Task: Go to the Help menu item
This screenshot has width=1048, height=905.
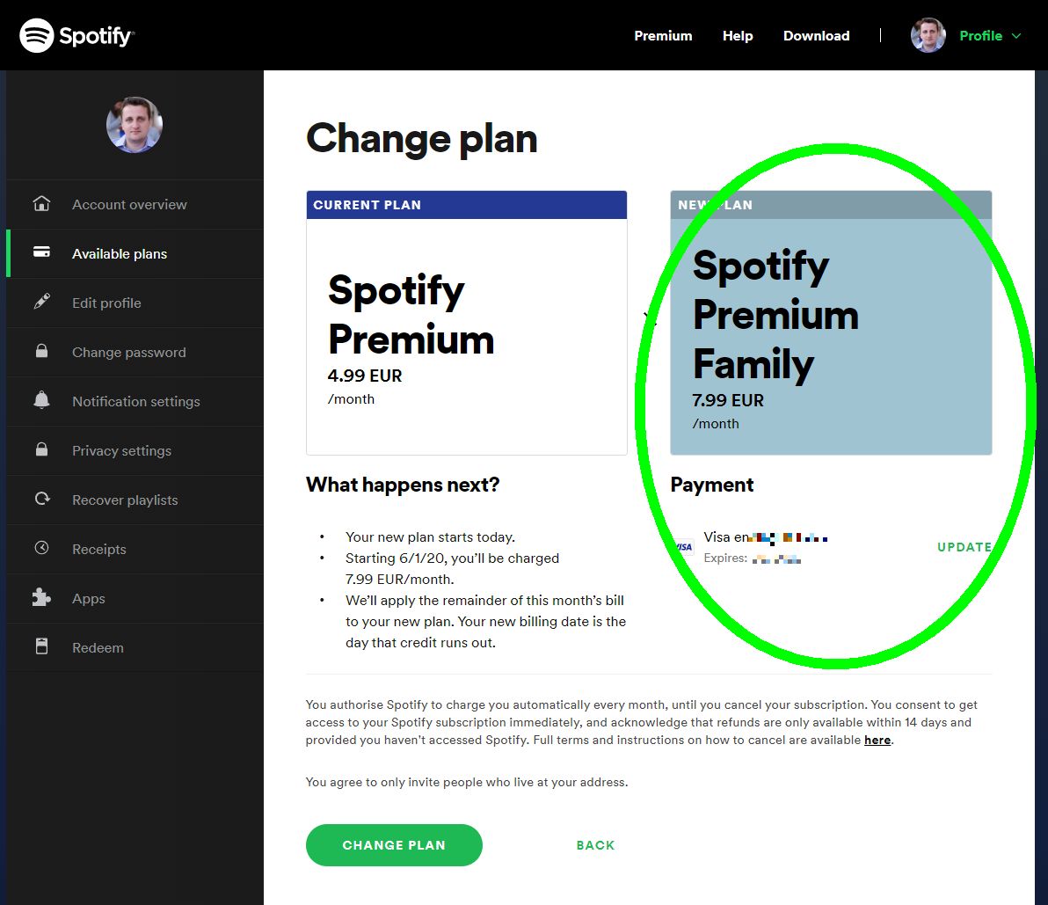Action: pos(738,36)
